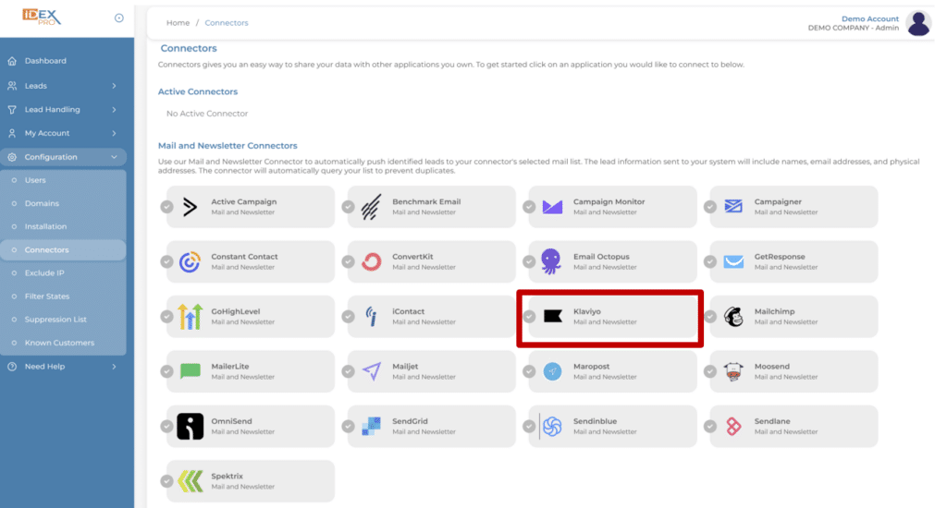Click the Sendinblue swirl icon

(552, 427)
